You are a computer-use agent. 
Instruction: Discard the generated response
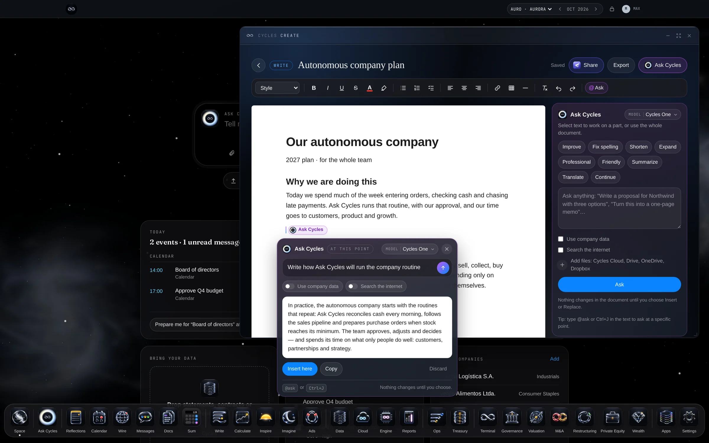438,369
